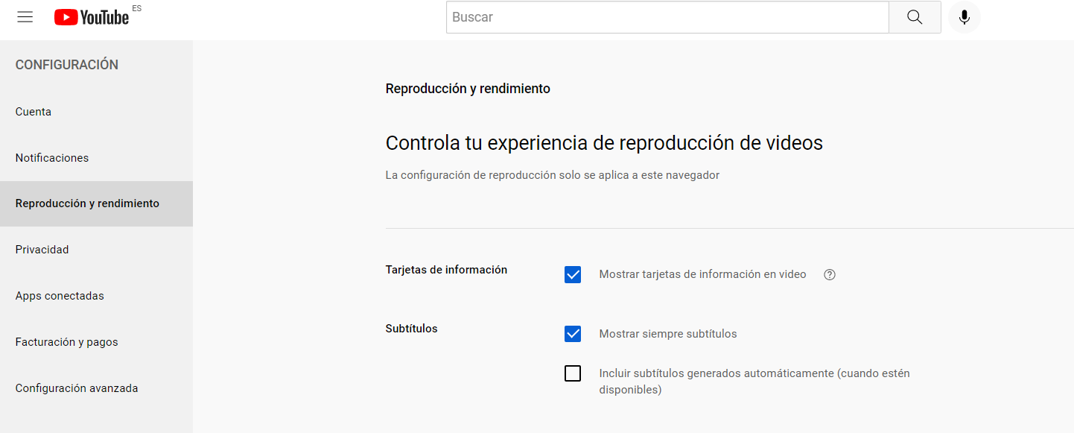Open Configuración avanzada section

pos(96,388)
